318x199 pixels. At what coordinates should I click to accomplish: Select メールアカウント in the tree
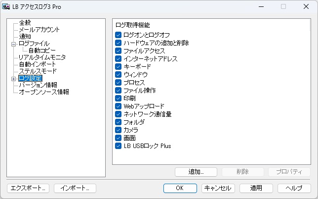point(39,30)
